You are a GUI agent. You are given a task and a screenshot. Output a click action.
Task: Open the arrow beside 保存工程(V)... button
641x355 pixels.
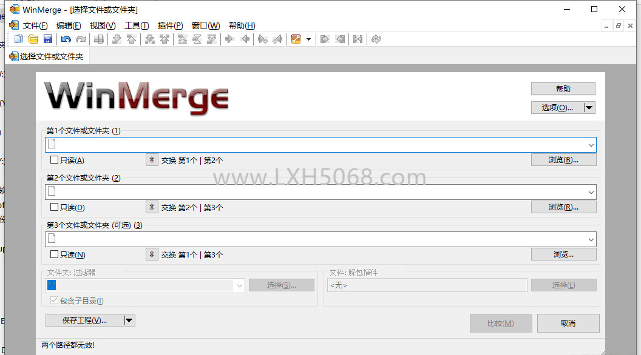pyautogui.click(x=129, y=320)
